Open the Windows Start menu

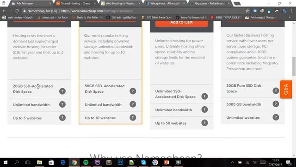6,162
